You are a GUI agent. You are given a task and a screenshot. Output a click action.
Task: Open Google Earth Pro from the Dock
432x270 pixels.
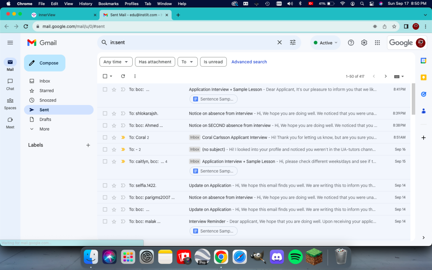click(x=202, y=257)
